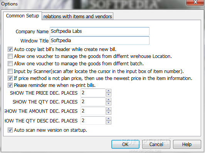Close the Options dialog window
The width and height of the screenshot is (205, 153).
tap(195, 2)
